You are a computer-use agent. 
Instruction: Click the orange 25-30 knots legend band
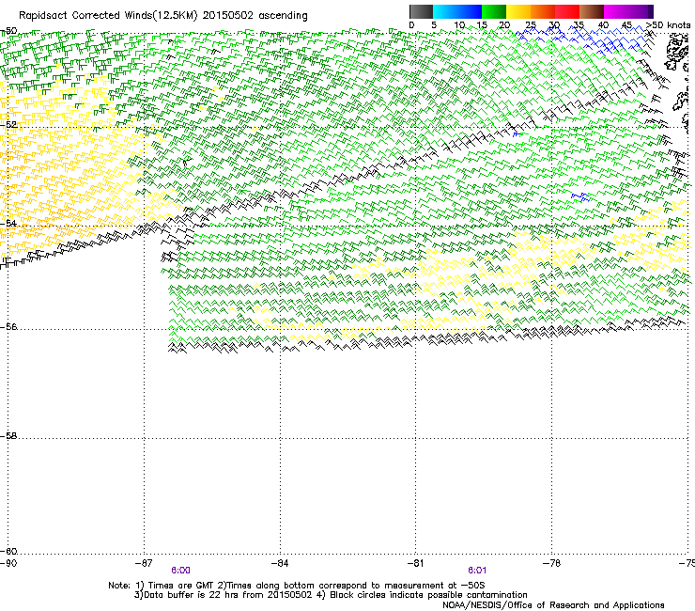tap(543, 11)
